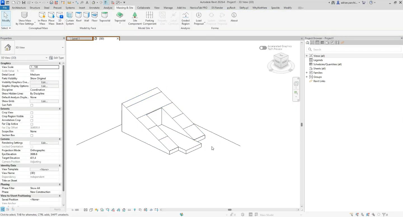Expand the Groups tree node
This screenshot has width=403, height=217.
307,77
